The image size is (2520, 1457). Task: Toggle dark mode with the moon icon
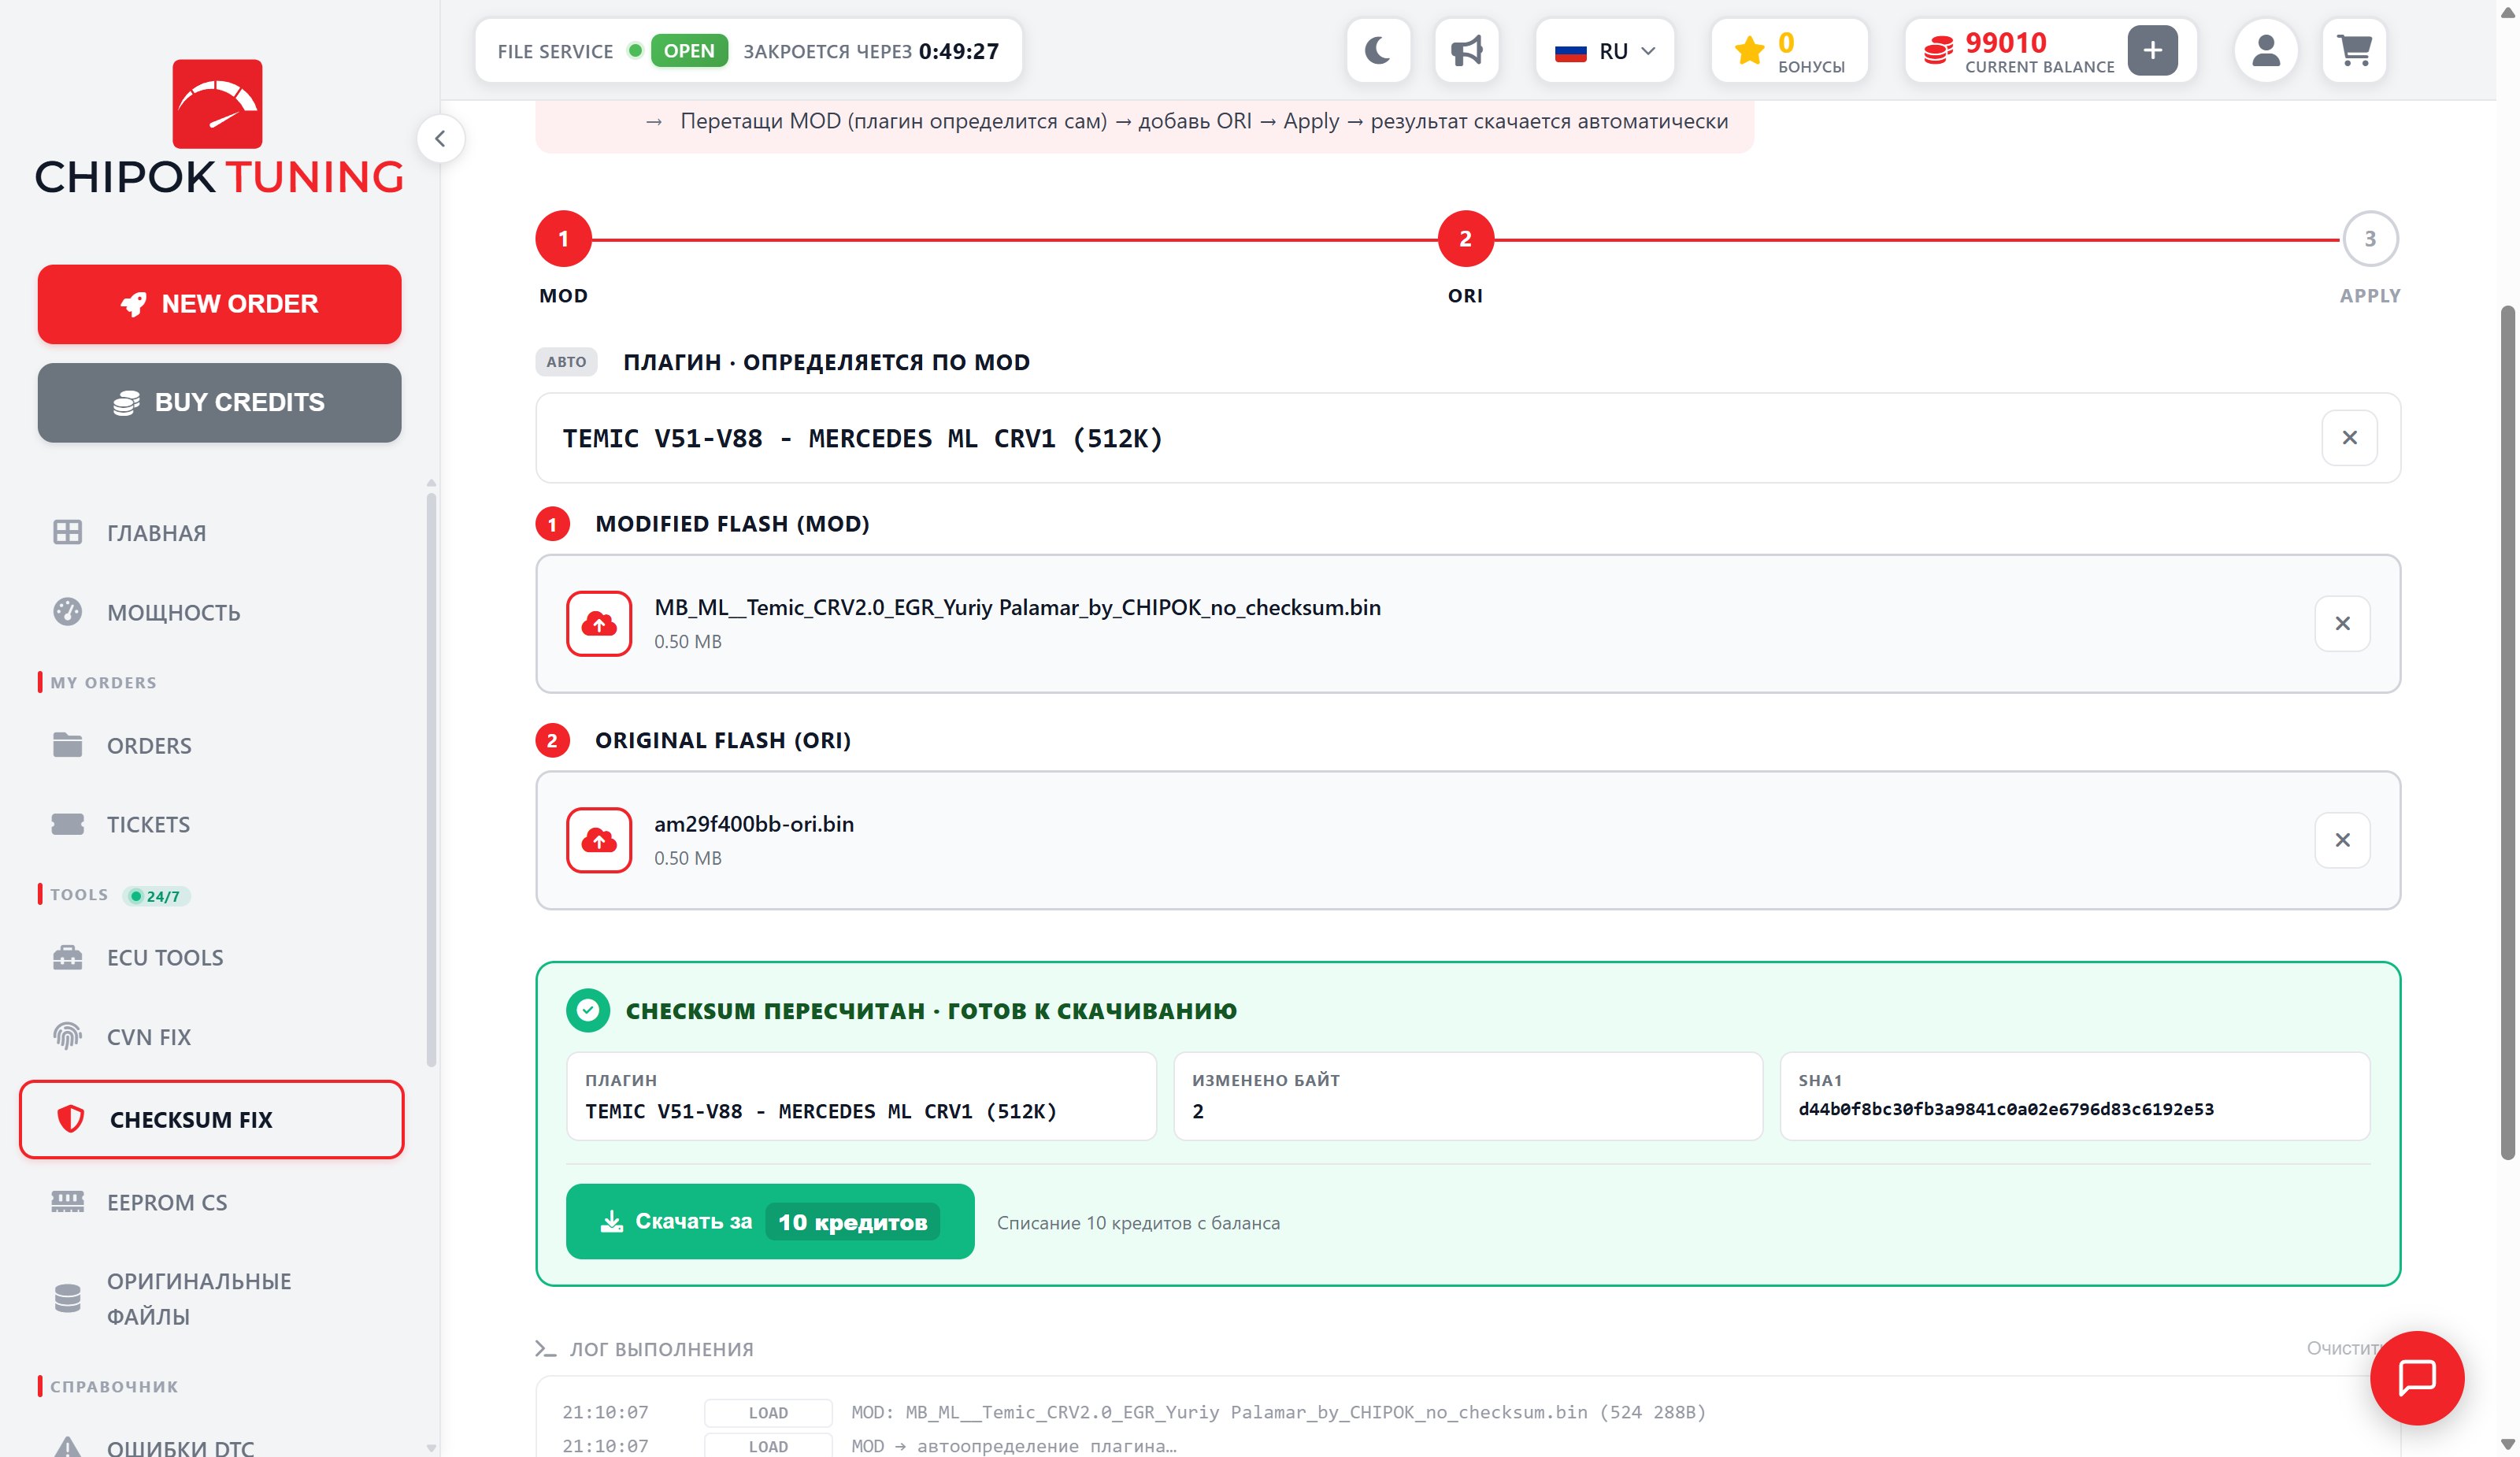pyautogui.click(x=1378, y=50)
